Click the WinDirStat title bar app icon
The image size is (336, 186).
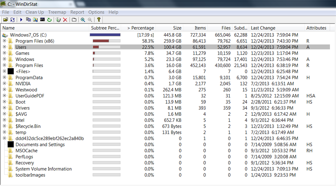[3, 4]
